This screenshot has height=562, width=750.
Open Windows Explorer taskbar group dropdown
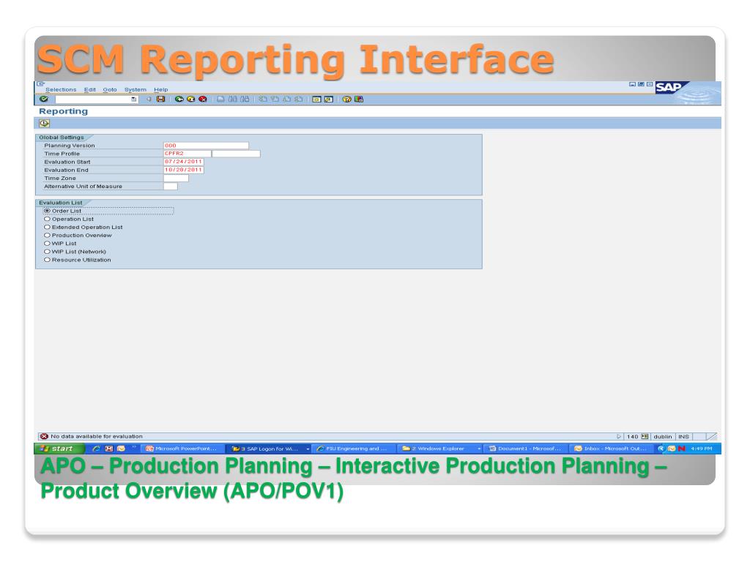[479, 449]
